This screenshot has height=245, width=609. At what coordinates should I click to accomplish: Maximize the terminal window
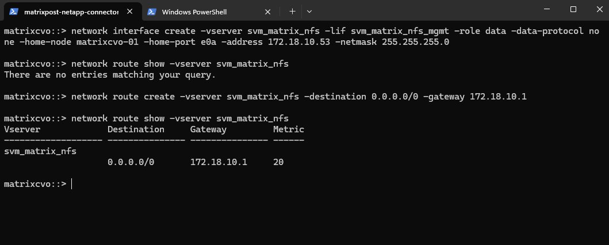click(573, 9)
